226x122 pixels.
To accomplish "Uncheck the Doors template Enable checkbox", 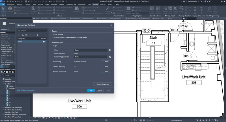I will click(44, 42).
